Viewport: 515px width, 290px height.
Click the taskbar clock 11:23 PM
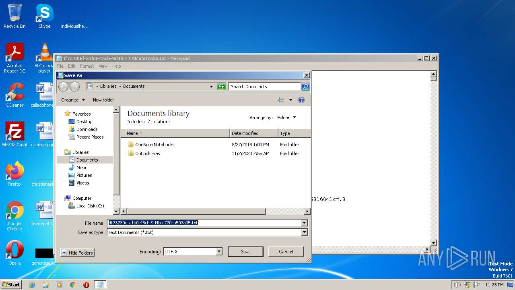494,285
